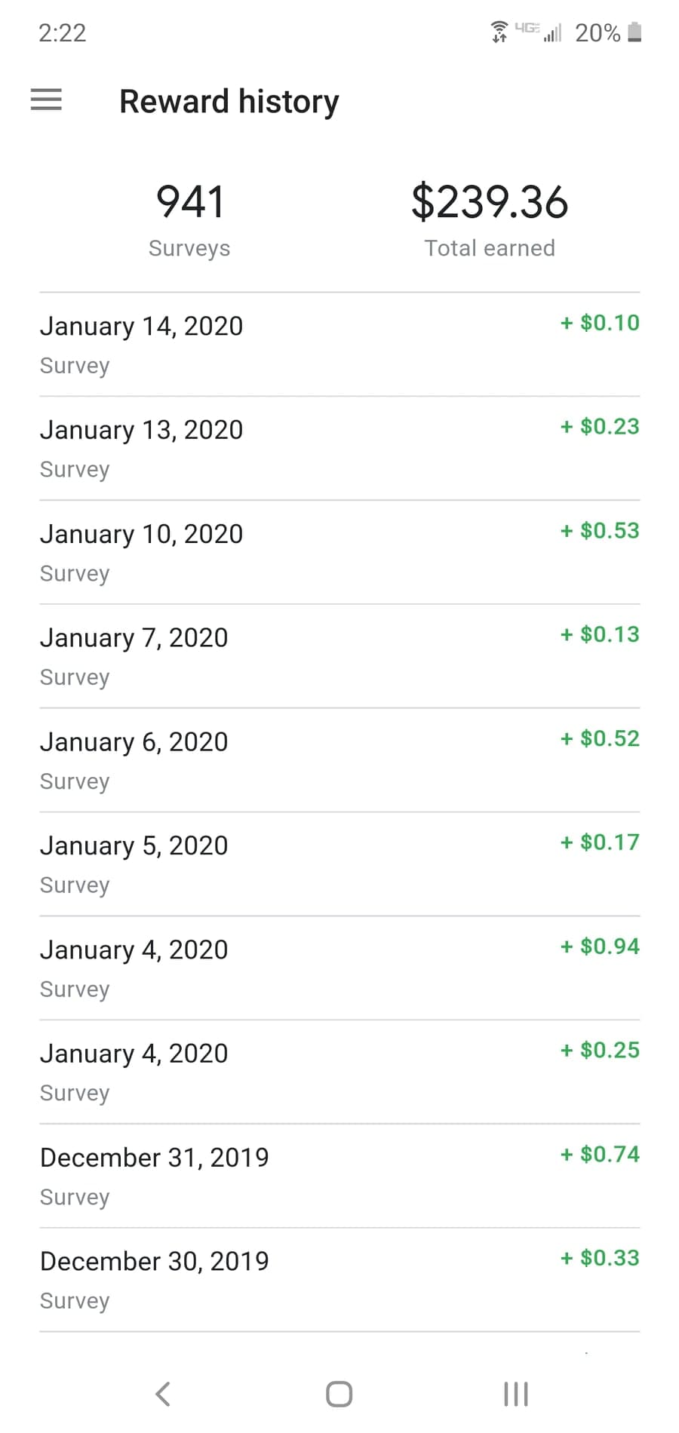The width and height of the screenshot is (679, 1433).
Task: Tap the + $0.25 reward amount
Action: coord(601,1051)
